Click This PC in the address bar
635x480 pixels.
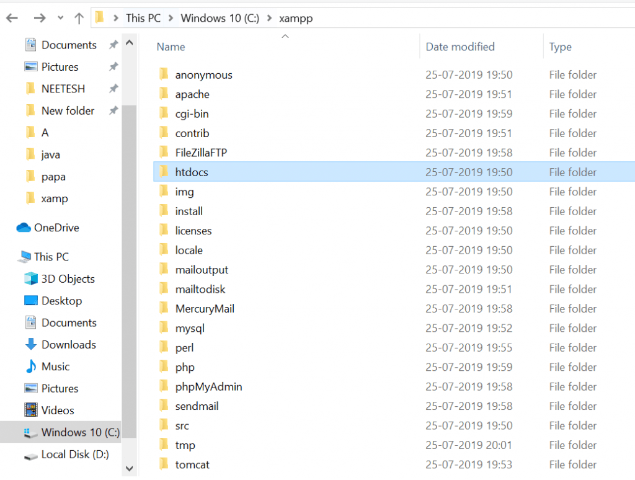click(x=143, y=17)
